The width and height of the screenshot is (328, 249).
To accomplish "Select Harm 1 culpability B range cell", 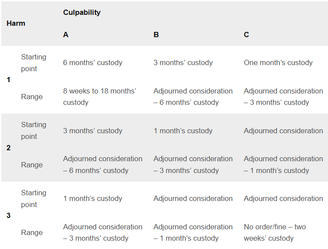I will (x=193, y=97).
